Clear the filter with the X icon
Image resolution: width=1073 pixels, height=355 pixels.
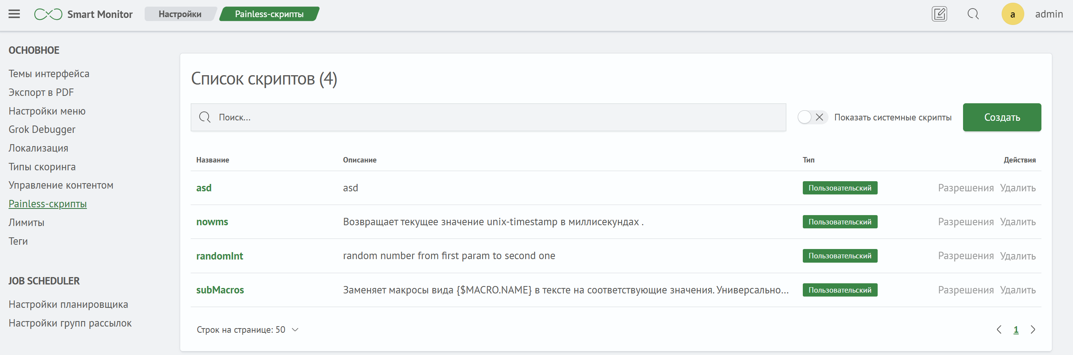pyautogui.click(x=820, y=117)
